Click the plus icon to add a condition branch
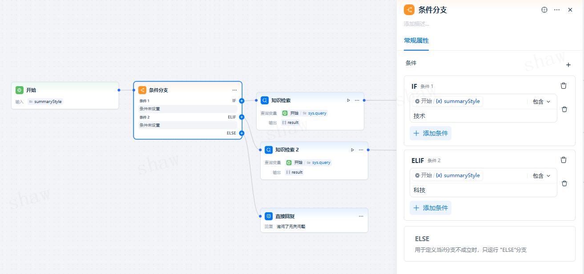 tap(568, 65)
